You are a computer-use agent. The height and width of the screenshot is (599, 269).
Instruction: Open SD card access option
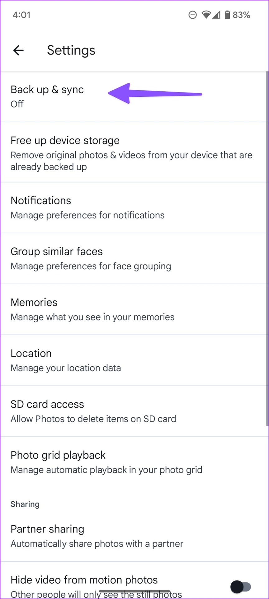tap(134, 411)
